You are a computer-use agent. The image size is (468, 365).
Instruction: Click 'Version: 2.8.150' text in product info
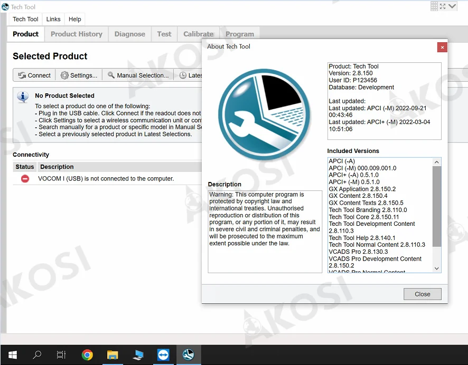point(350,73)
